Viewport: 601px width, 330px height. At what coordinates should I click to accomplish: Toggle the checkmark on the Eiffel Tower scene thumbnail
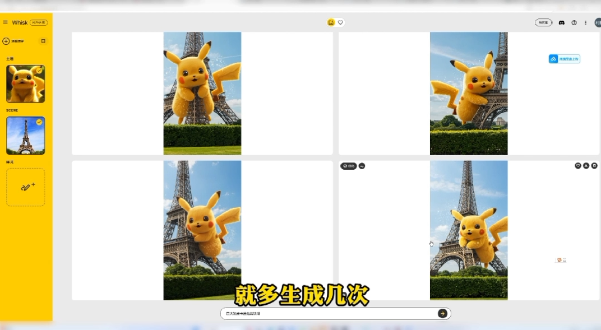[x=39, y=121]
